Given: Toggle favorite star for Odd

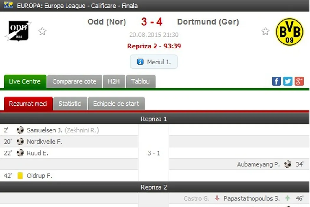Looking at the screenshot, I should tap(42, 31).
